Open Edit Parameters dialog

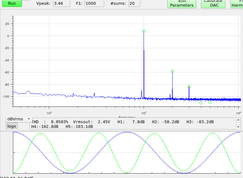pyautogui.click(x=182, y=4)
